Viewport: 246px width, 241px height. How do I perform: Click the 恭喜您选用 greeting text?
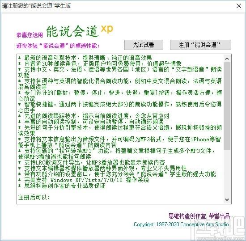[x=30, y=35]
